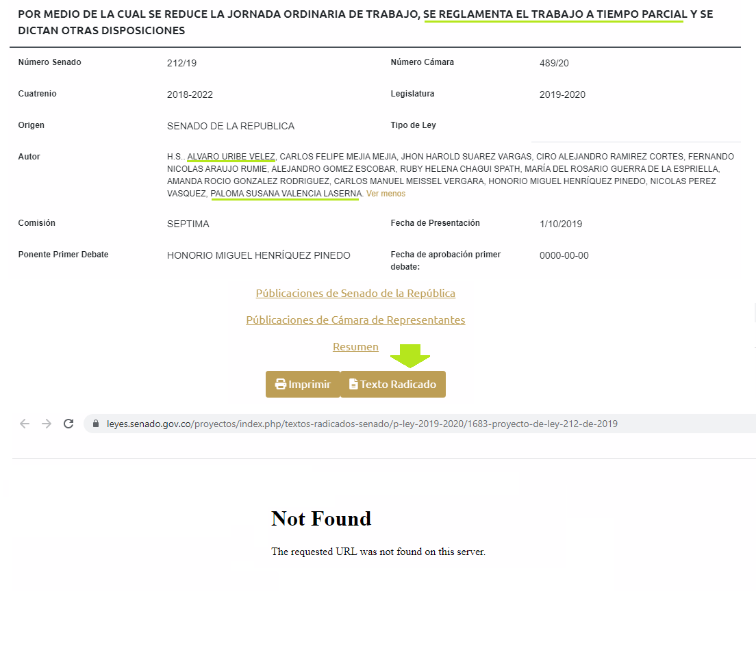The image size is (756, 670).
Task: Open the Texto Radicado button
Action: coord(393,384)
